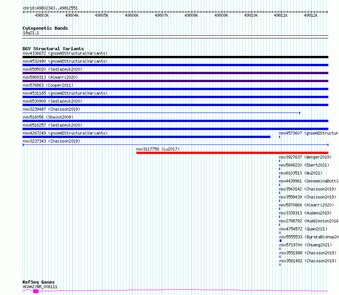The width and height of the screenshot is (339, 295).
Task: Open the nsv6516257 Sedlazeck2020 variant label
Action: pos(53,125)
